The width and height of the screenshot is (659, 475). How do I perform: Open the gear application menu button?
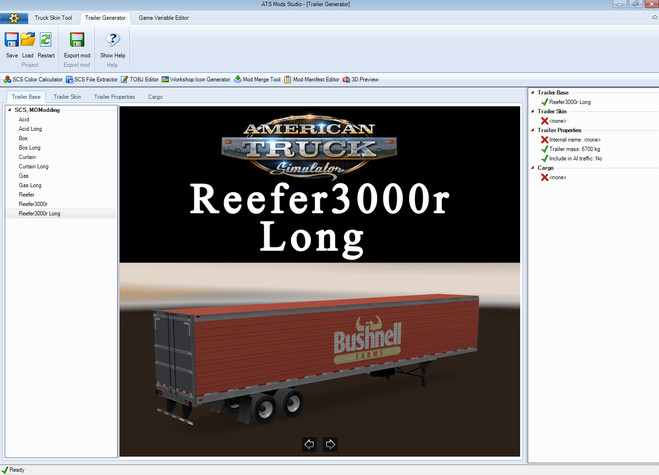[x=14, y=18]
